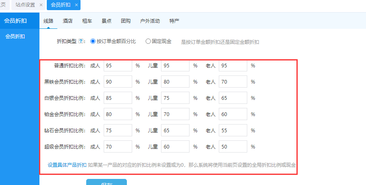
Task: Click 黑铁会员 child discount input
Action: 175,82
